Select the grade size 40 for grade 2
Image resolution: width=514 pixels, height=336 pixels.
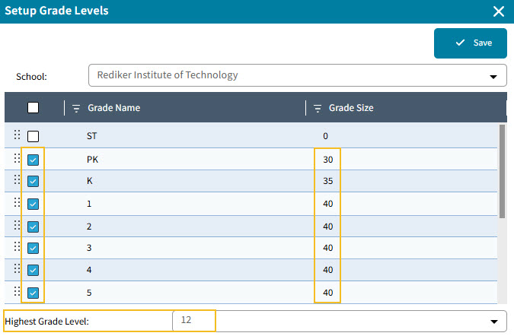(327, 227)
